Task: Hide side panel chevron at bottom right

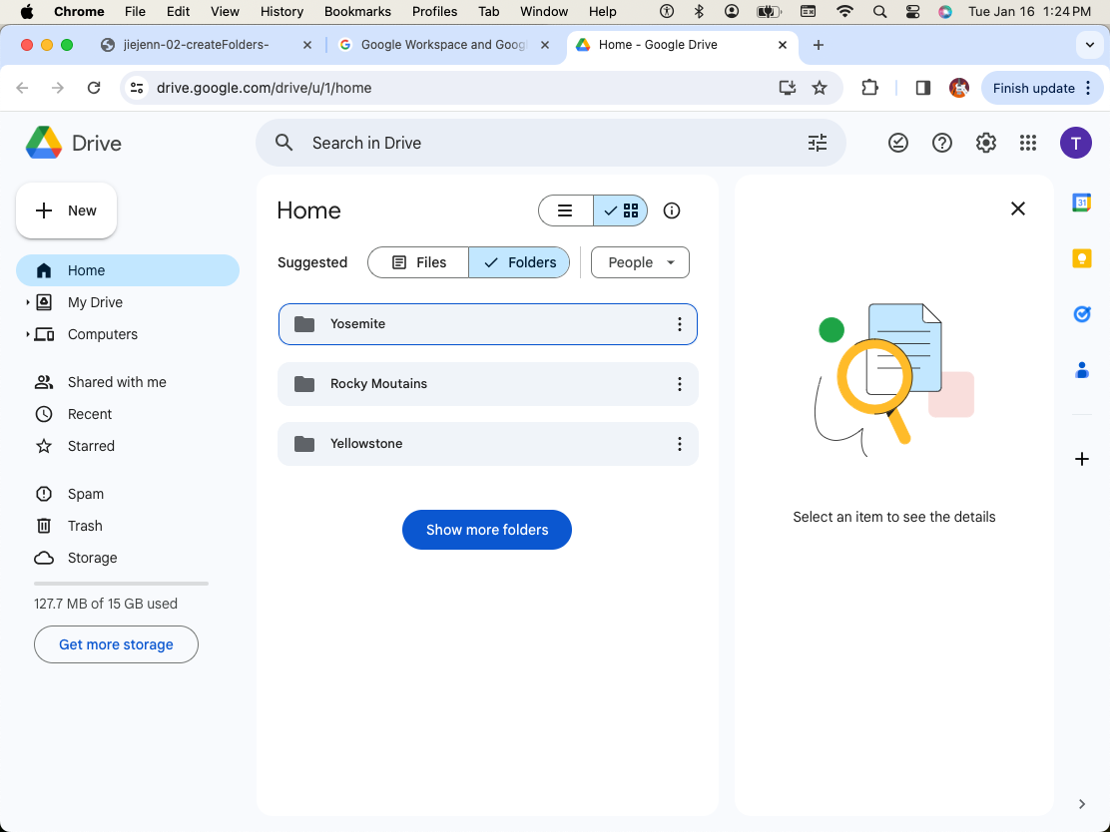Action: click(1081, 804)
